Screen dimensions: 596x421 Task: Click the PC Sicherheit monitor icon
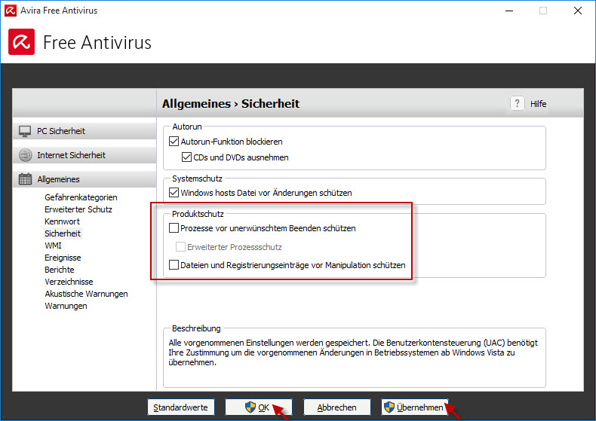(25, 131)
